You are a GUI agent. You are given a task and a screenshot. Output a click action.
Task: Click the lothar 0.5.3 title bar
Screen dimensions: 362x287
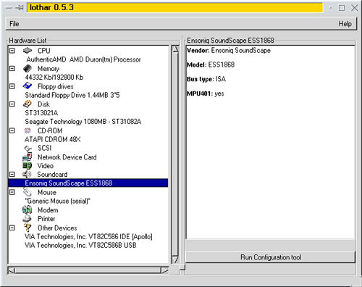coord(174,7)
